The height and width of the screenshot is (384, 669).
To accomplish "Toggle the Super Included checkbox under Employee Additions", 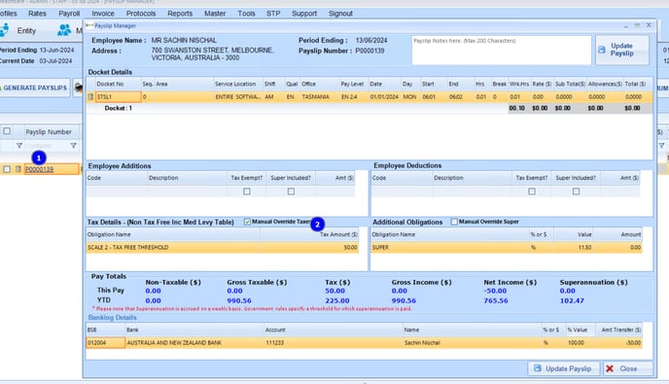I will point(291,192).
